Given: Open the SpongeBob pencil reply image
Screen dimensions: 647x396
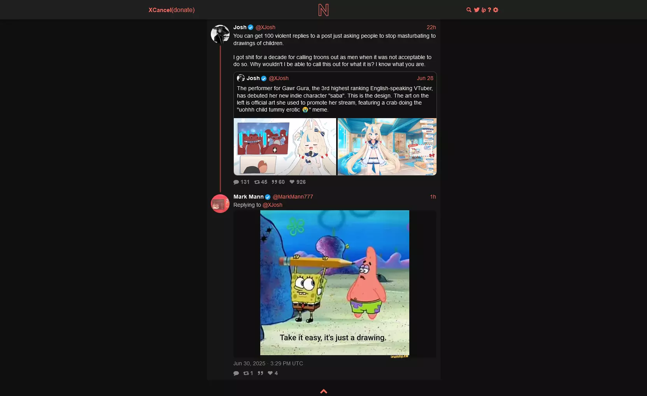Looking at the screenshot, I should [x=335, y=283].
